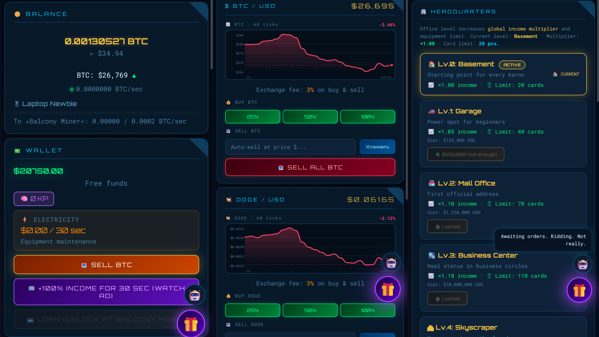Click the orange coin icon beside BALANCE
599x337 pixels.
[17, 14]
